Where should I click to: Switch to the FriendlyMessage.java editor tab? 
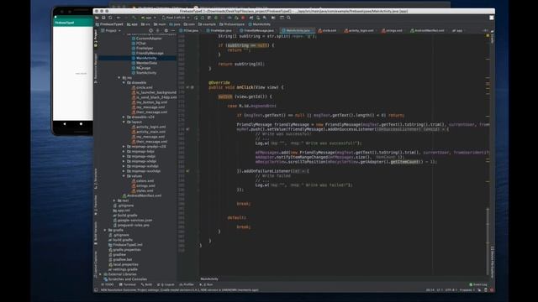256,30
